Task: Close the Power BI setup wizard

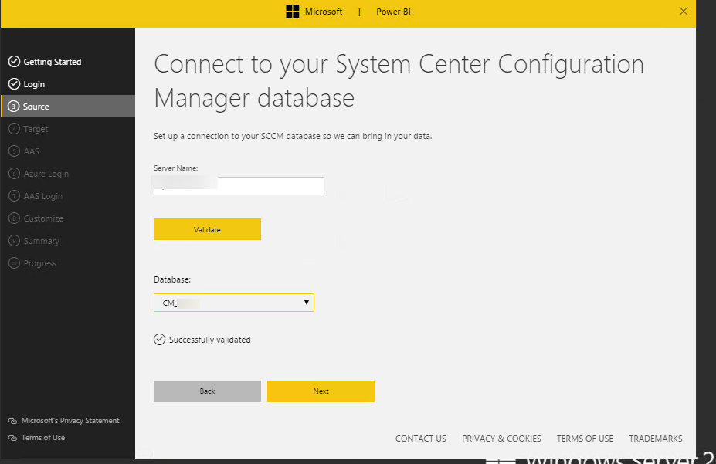Action: 683,12
